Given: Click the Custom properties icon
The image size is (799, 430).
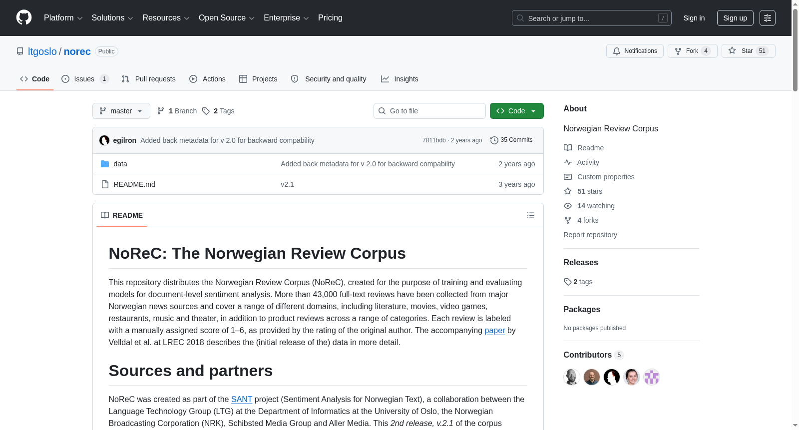Looking at the screenshot, I should pyautogui.click(x=568, y=177).
